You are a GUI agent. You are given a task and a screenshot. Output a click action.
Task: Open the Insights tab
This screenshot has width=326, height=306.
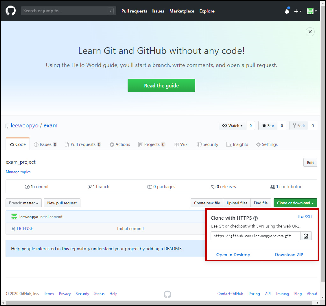tap(237, 144)
